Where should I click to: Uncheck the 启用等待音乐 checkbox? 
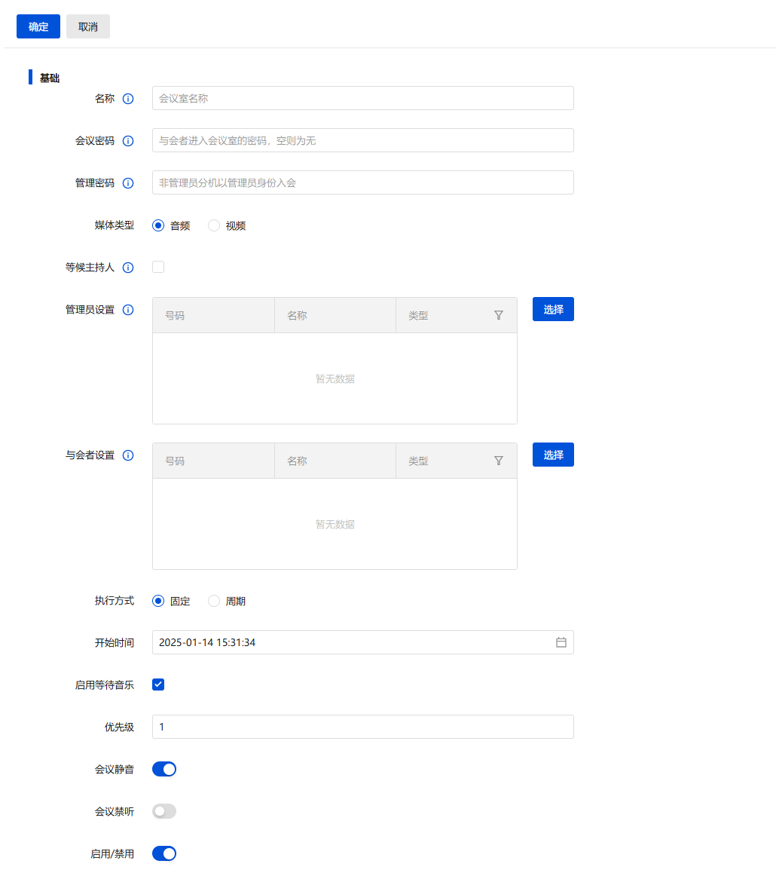tap(158, 685)
